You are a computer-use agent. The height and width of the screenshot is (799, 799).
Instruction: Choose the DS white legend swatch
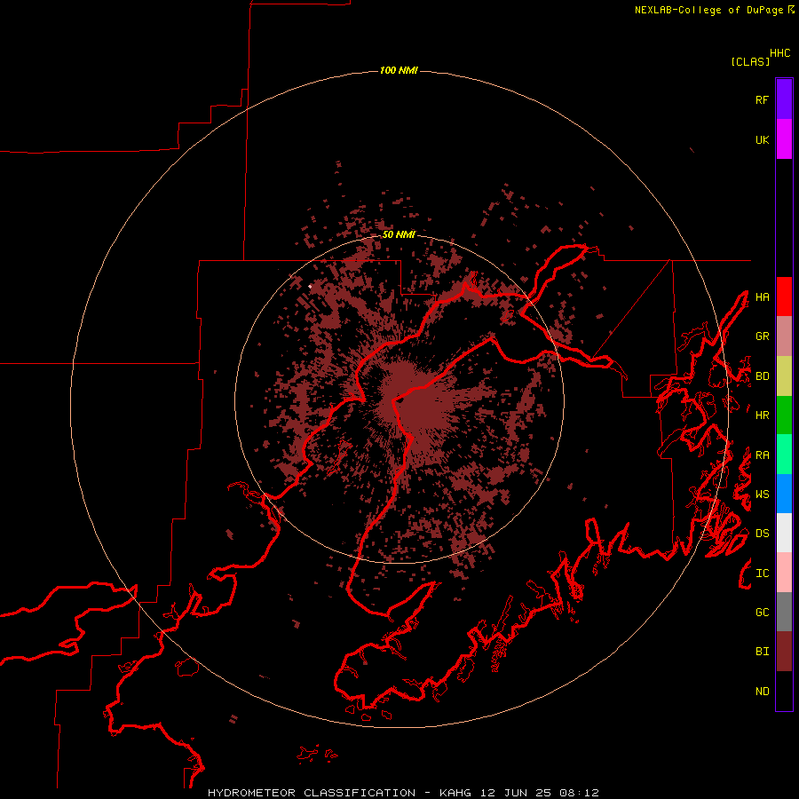784,533
